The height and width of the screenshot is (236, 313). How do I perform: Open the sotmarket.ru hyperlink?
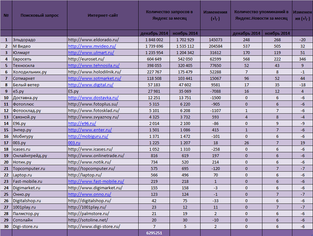pos(95,78)
